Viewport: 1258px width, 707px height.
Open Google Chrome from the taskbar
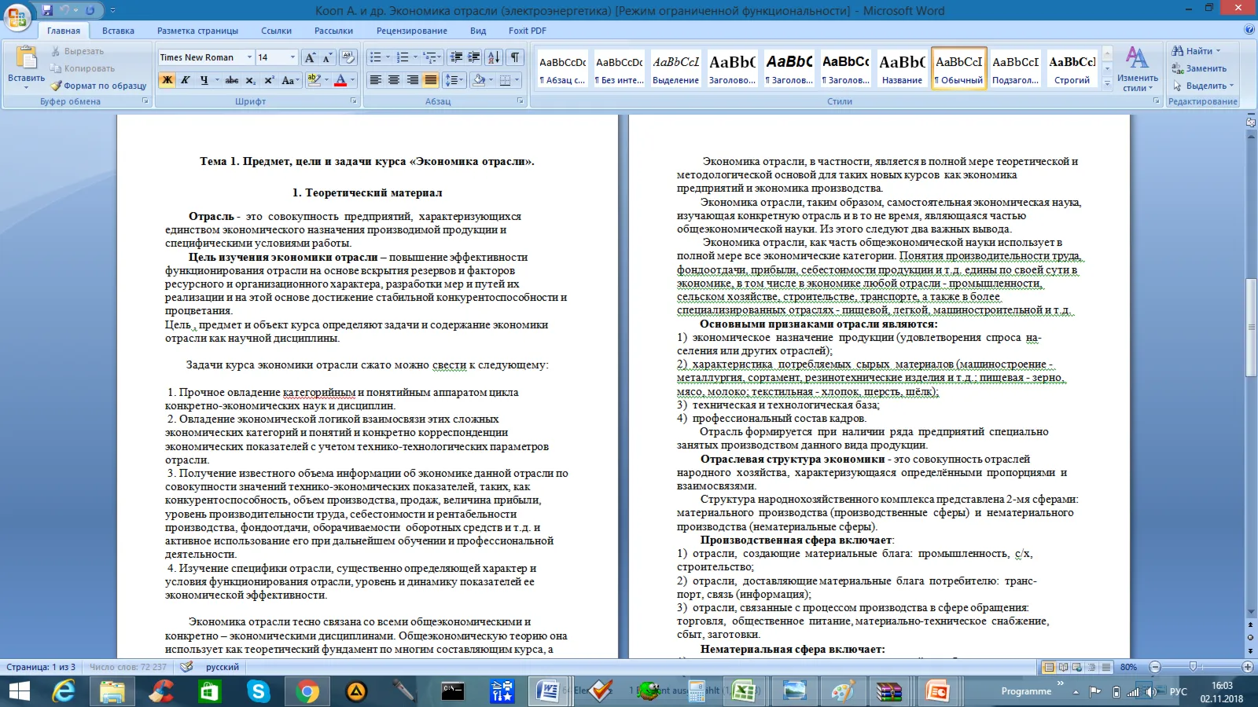point(307,691)
